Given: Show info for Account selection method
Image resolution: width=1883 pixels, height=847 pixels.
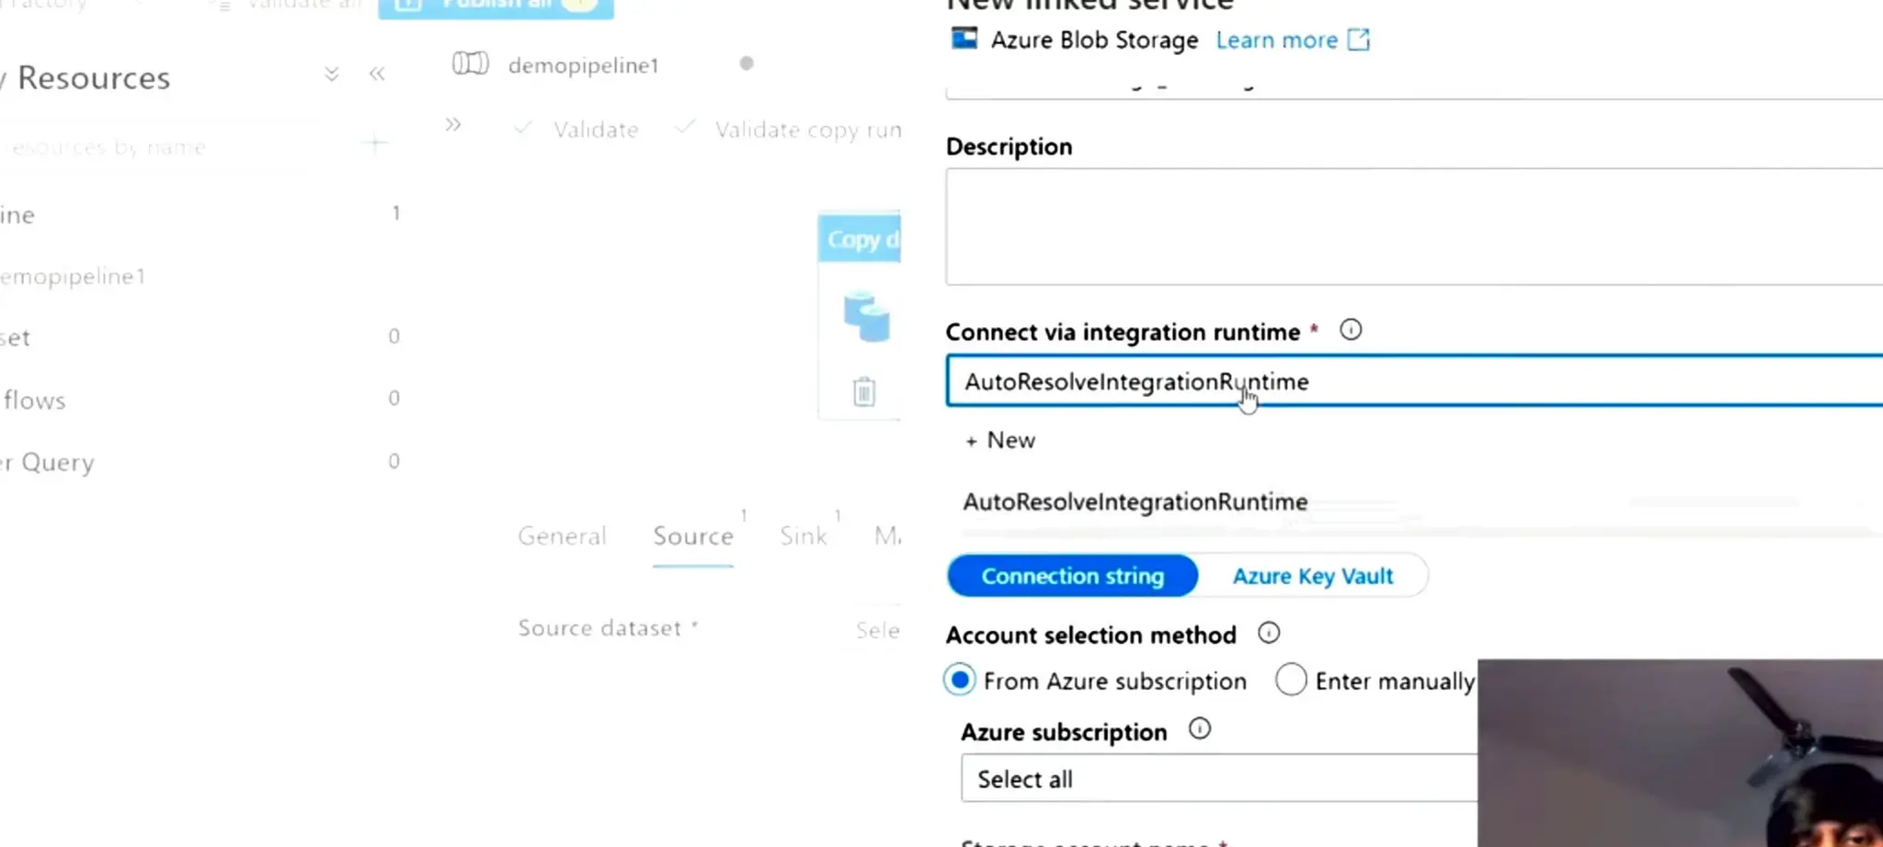Looking at the screenshot, I should [1269, 633].
